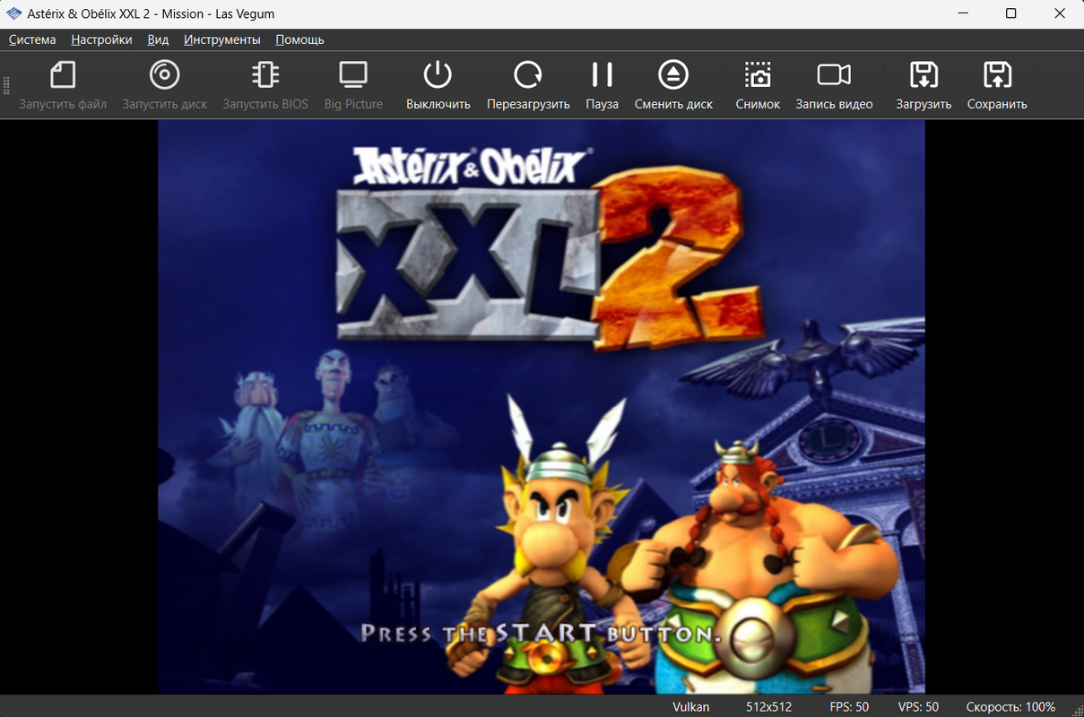Power off with Выключить icon
The height and width of the screenshot is (717, 1084).
pos(438,75)
